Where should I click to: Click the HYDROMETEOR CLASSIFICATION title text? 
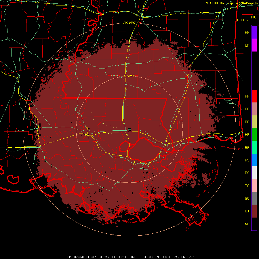click(x=101, y=257)
